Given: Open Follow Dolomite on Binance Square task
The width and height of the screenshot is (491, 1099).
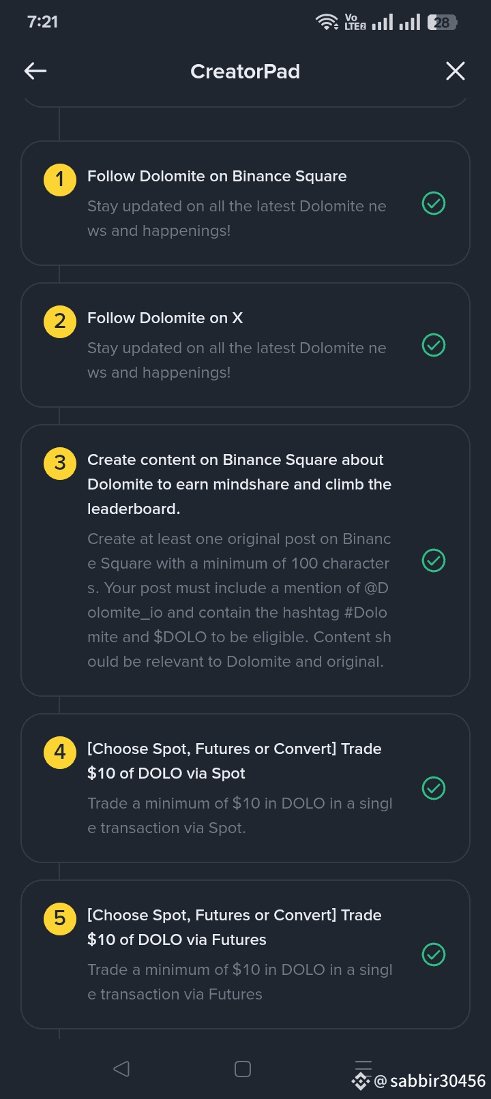Looking at the screenshot, I should (217, 177).
